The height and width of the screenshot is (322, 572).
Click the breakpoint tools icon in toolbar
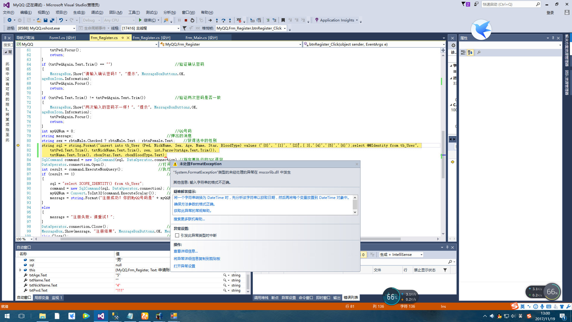(239, 20)
